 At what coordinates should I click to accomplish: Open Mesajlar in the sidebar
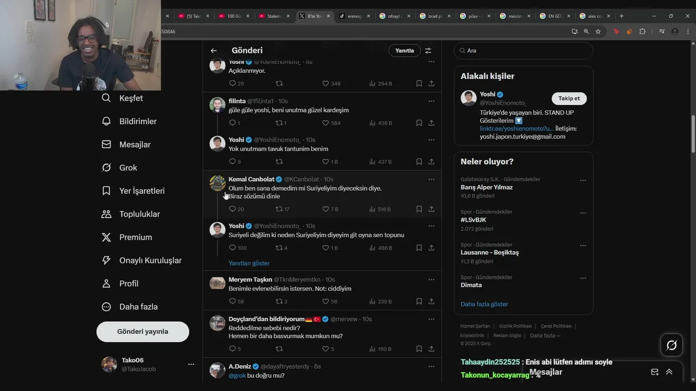127,144
